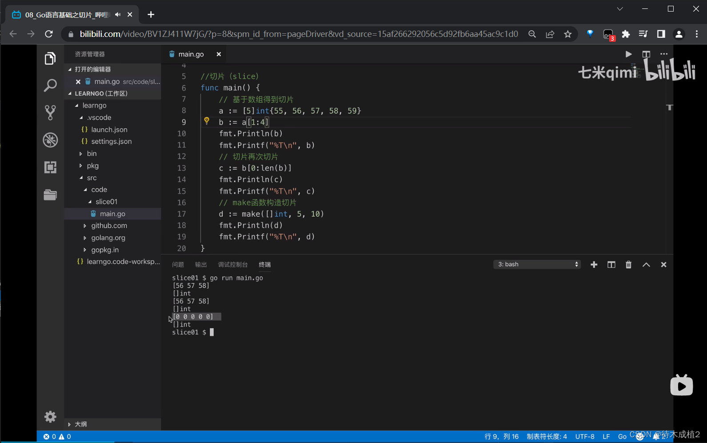
Task: Expand the github.com folder
Action: [85, 226]
